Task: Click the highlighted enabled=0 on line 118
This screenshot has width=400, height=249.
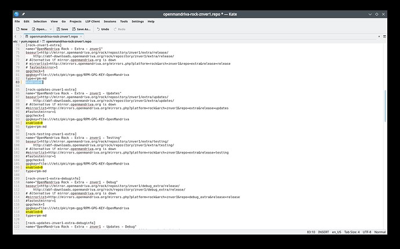Action: click(34, 212)
